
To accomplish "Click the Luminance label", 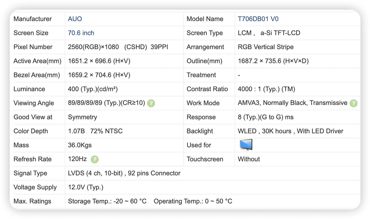I will click(x=29, y=89).
